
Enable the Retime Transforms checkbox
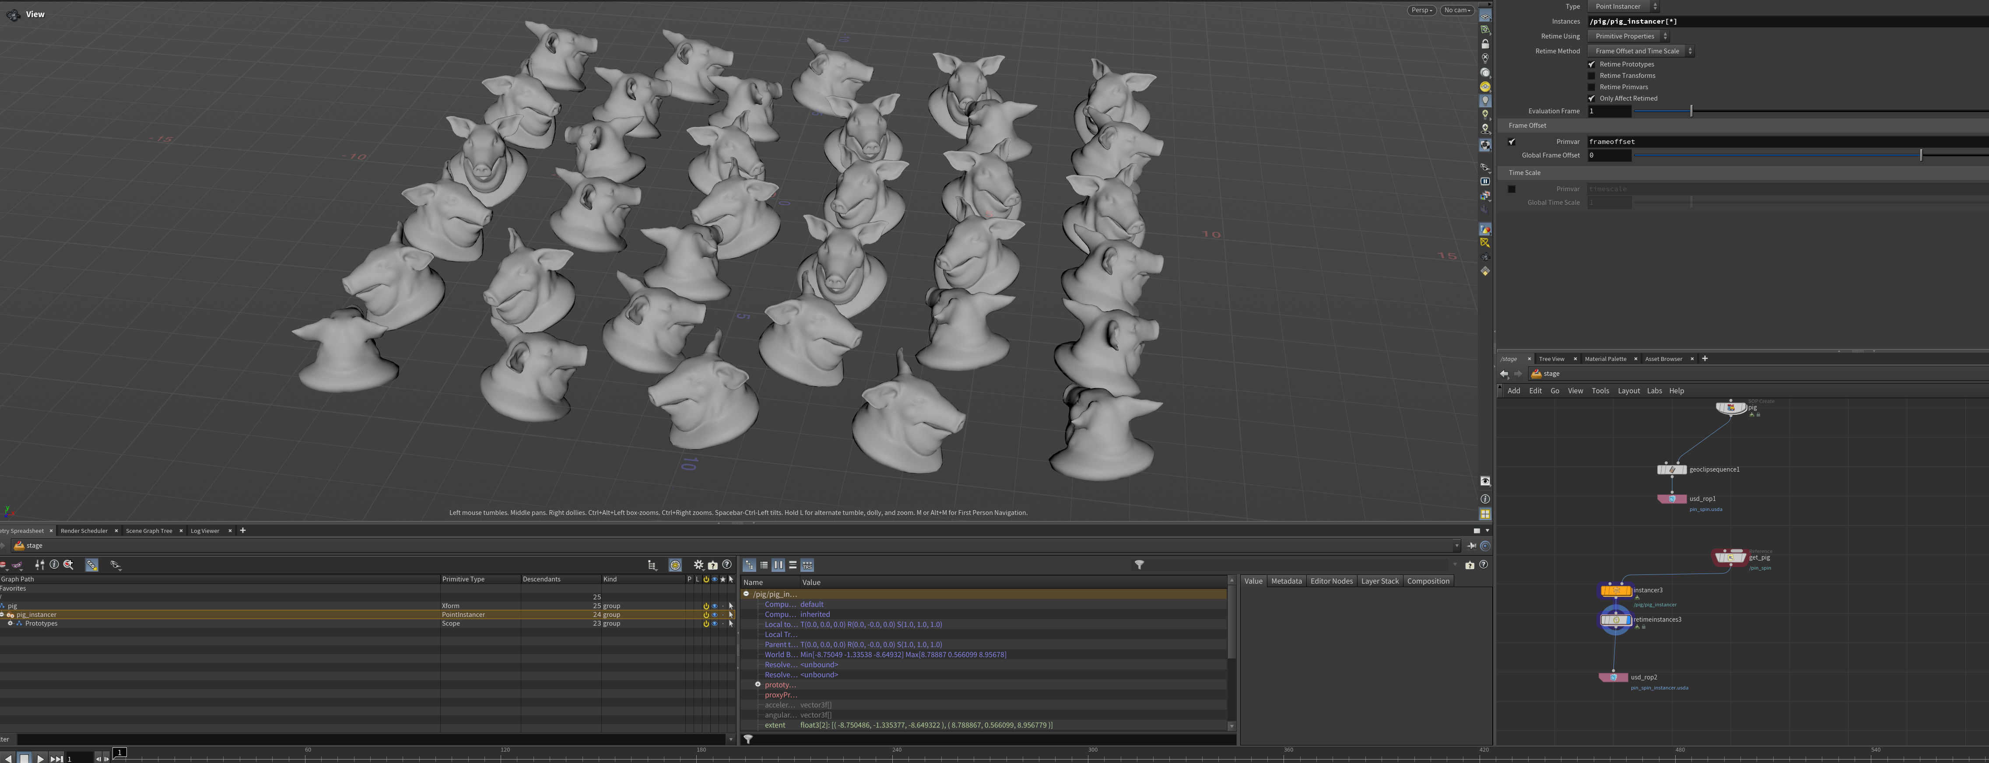coord(1591,76)
